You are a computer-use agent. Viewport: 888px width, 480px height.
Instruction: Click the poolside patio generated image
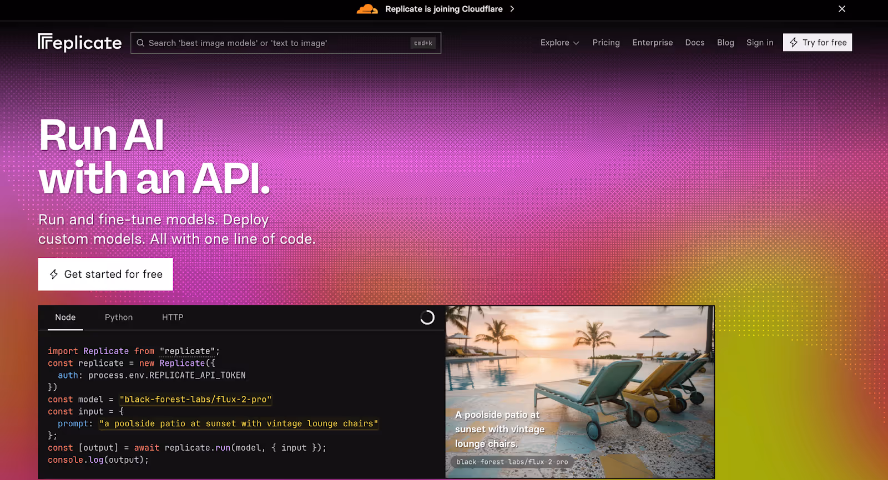coord(580,391)
